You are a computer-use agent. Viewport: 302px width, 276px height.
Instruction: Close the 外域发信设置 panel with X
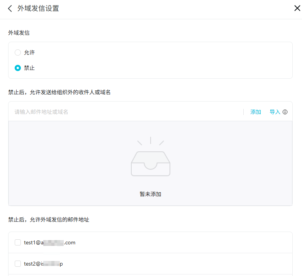pyautogui.click(x=297, y=8)
